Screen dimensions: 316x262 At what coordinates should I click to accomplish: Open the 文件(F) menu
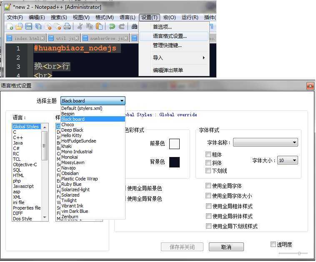(x=15, y=17)
